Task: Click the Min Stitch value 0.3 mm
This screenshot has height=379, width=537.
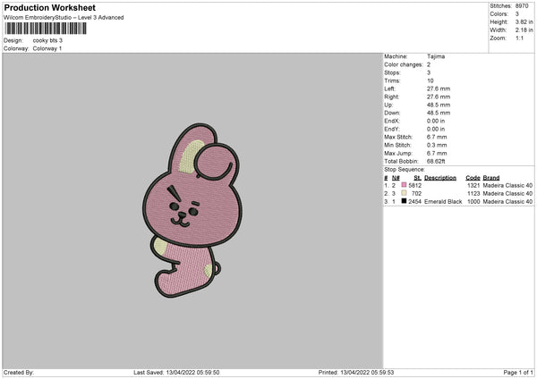Action: [437, 145]
